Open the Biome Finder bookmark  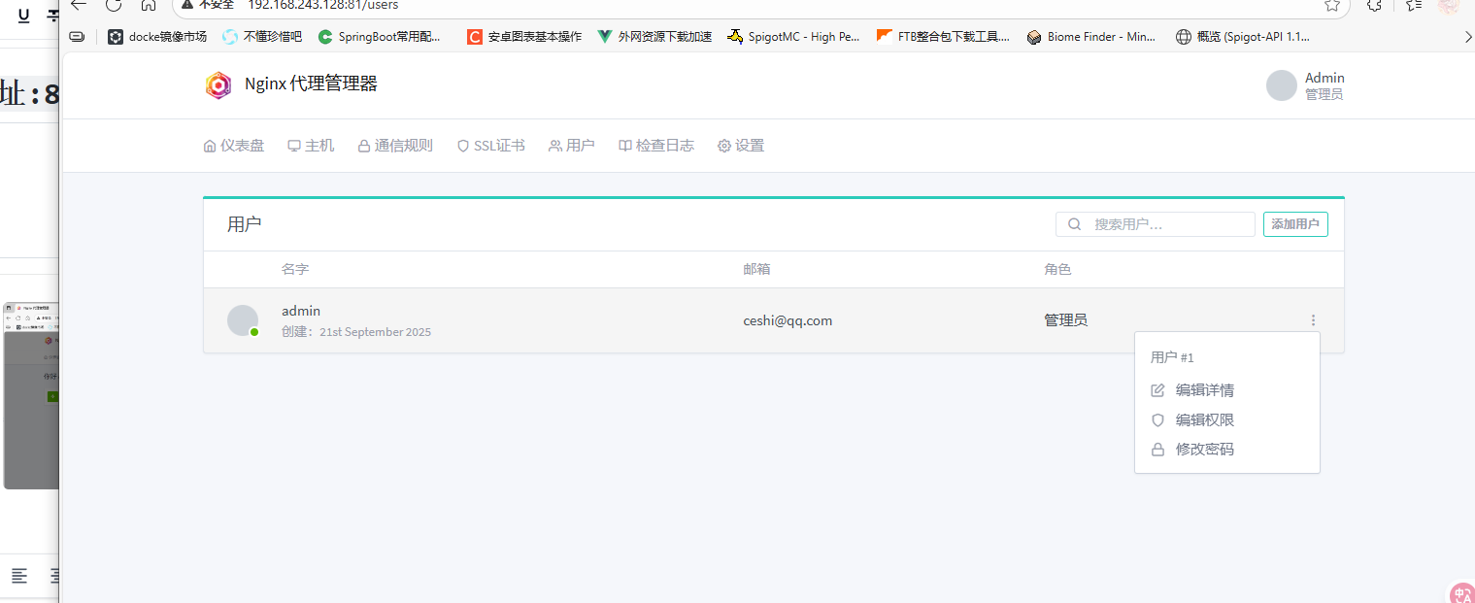1091,37
